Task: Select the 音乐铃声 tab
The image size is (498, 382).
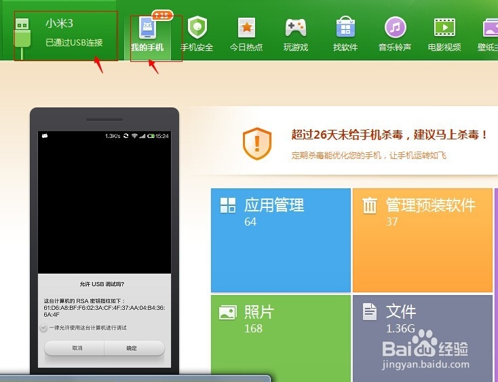Action: coord(395,35)
